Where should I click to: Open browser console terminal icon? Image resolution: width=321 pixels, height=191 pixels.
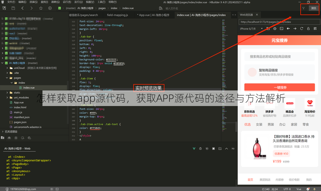point(282,28)
